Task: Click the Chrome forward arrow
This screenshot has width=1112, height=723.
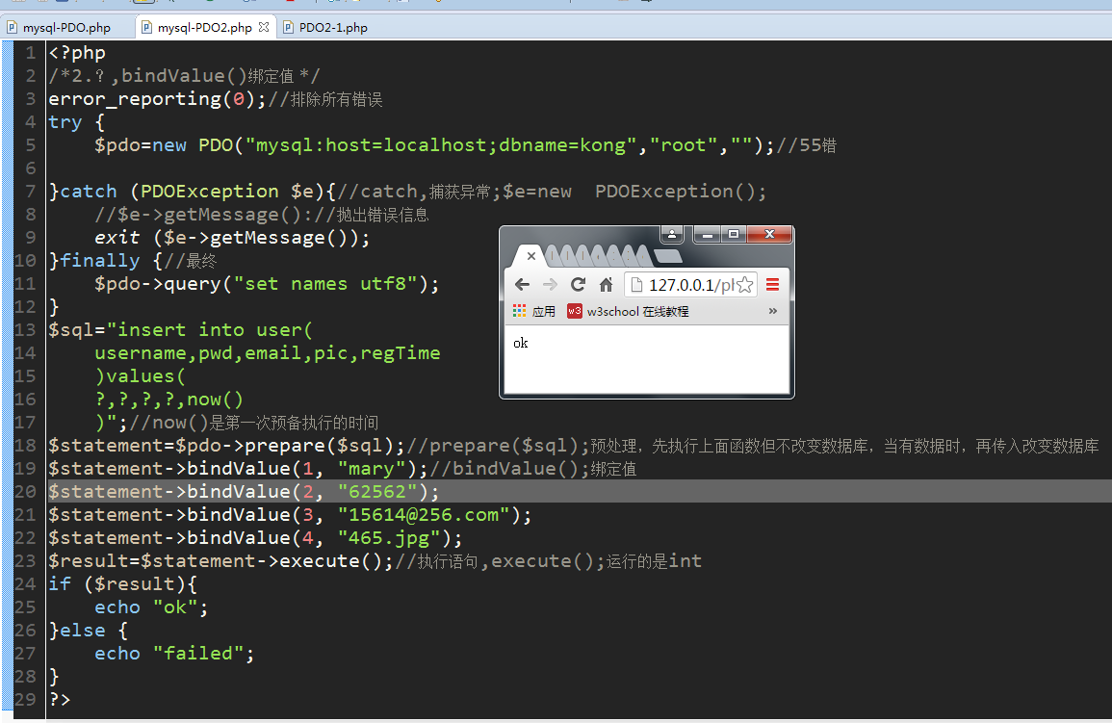Action: coord(550,284)
